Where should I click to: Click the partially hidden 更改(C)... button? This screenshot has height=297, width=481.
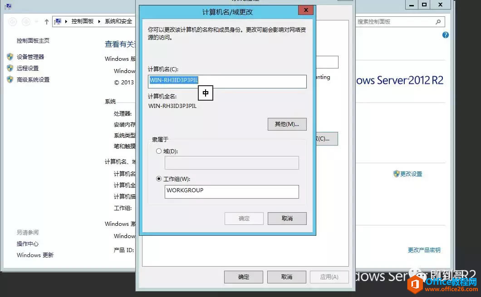327,139
